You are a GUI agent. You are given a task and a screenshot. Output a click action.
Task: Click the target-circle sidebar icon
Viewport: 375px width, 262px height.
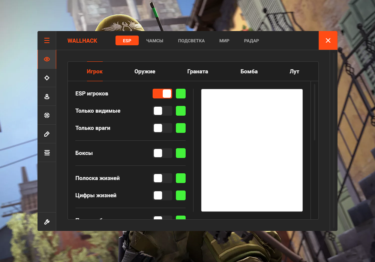coord(46,115)
